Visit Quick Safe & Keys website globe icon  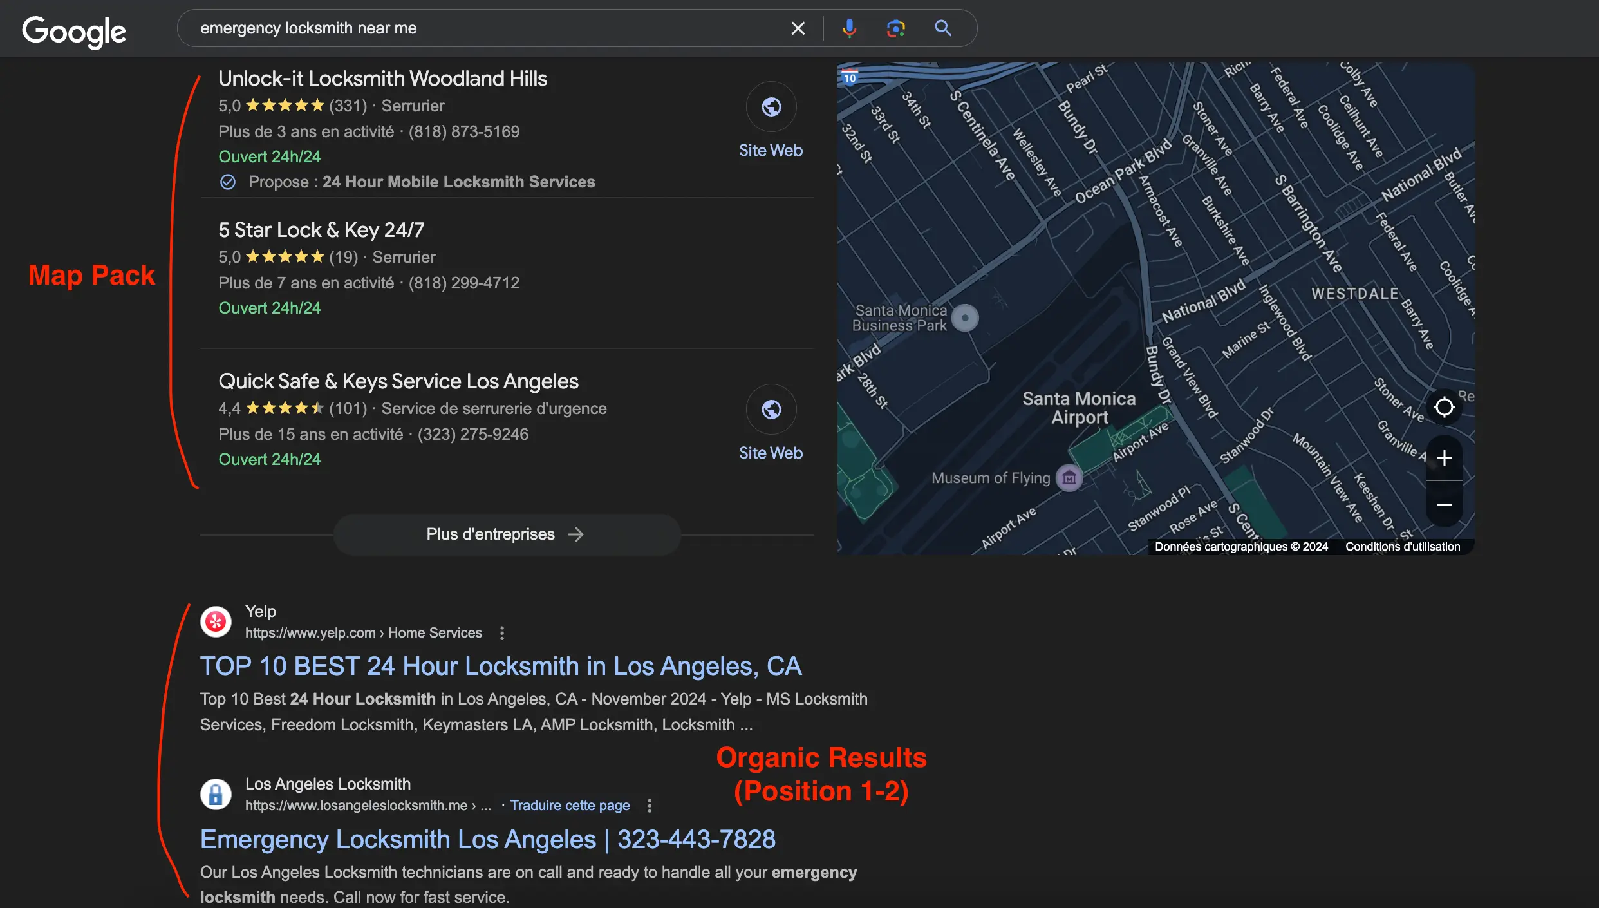click(771, 410)
